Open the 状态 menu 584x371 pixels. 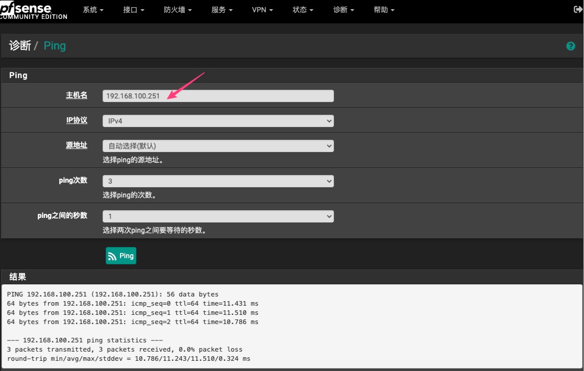303,10
